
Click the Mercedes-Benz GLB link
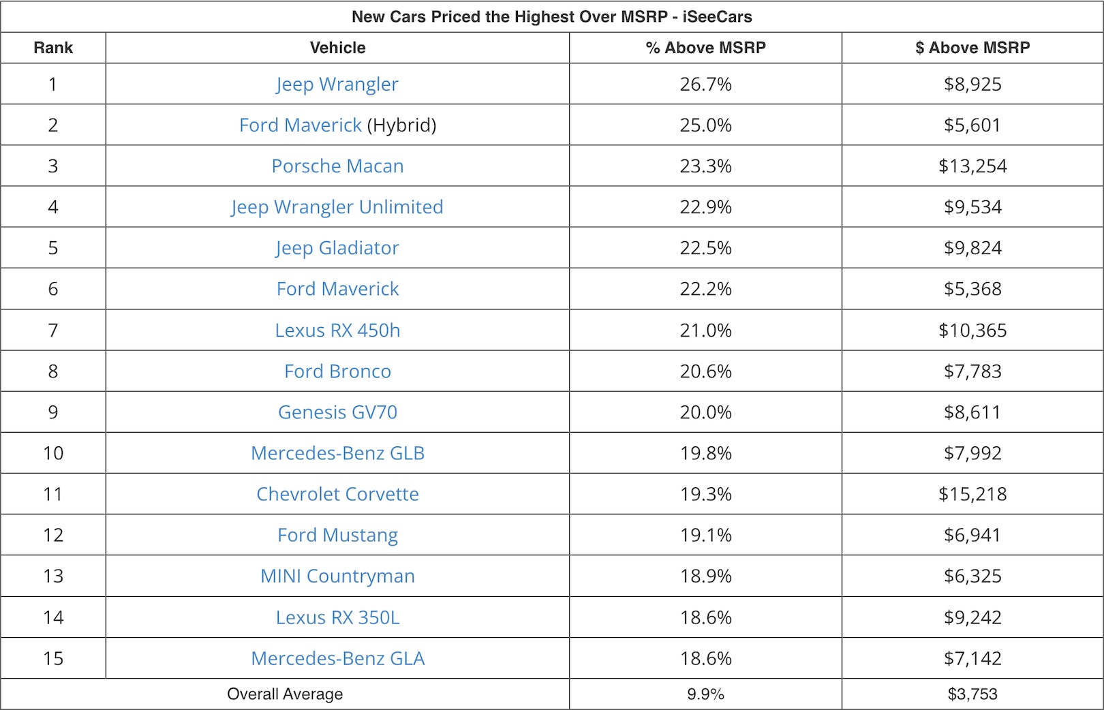337,453
